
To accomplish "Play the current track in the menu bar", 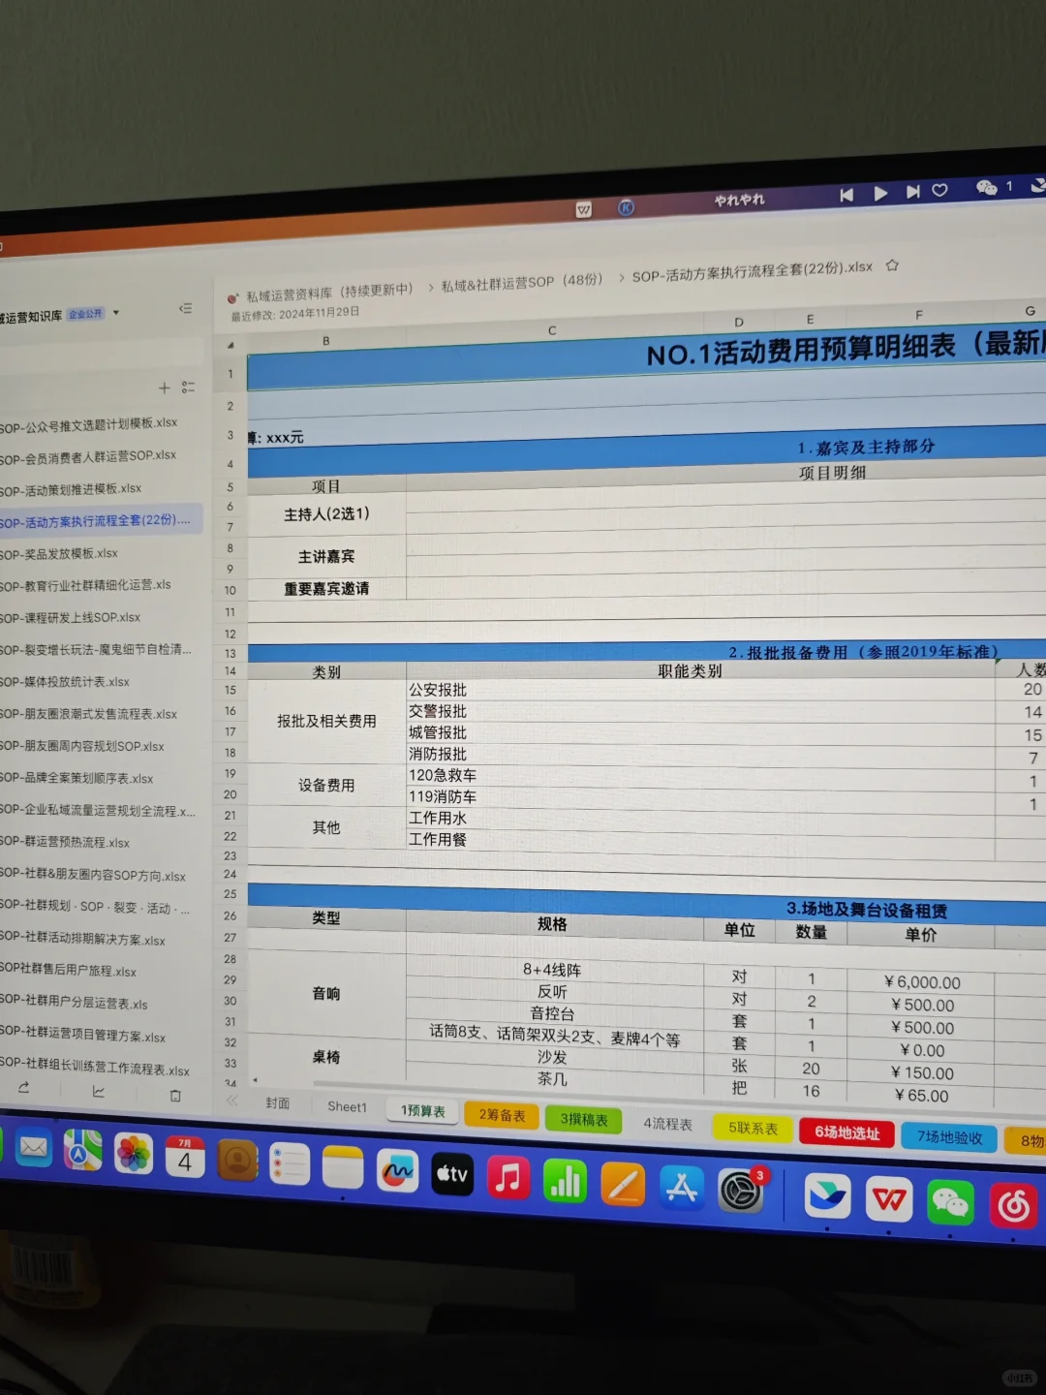I will tap(879, 193).
